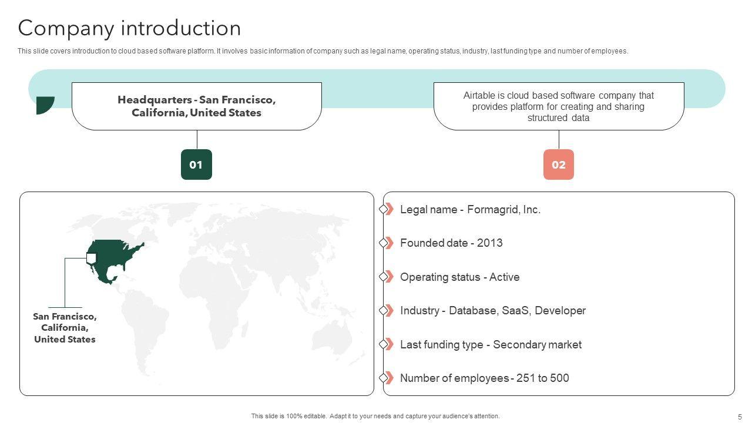
Task: Click the Headquarters - San Francisco text box
Action: [196, 106]
